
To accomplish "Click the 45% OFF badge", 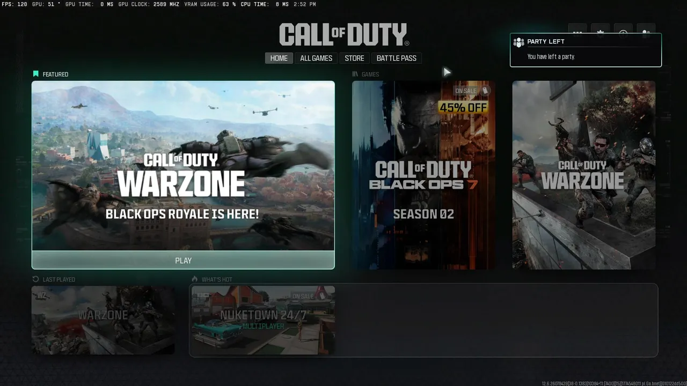I will [x=463, y=107].
